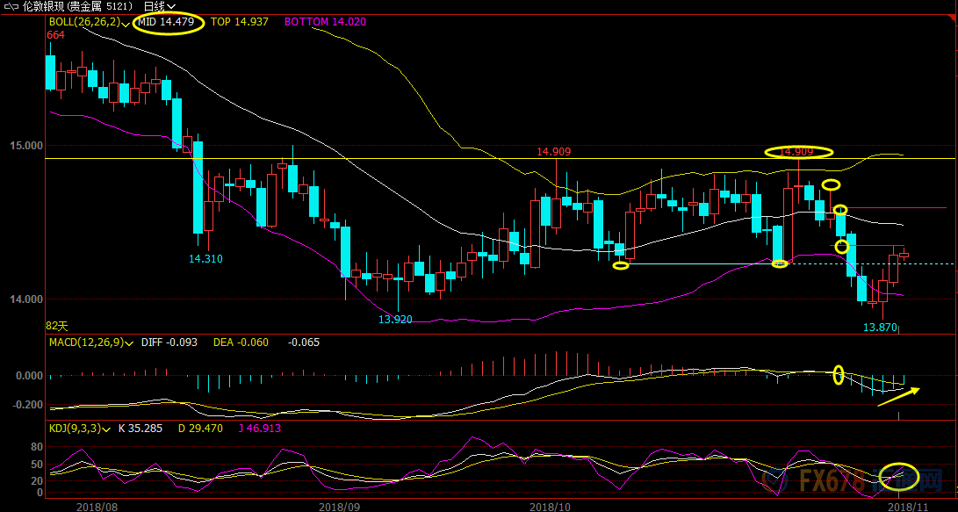The height and width of the screenshot is (512, 958).
Task: Click the 14.310 low price label
Action: (205, 259)
